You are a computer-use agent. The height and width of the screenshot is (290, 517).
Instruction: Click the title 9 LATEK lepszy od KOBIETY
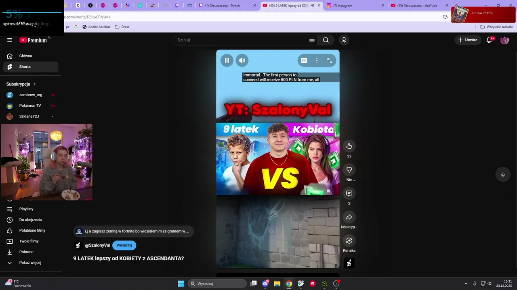pyautogui.click(x=128, y=259)
